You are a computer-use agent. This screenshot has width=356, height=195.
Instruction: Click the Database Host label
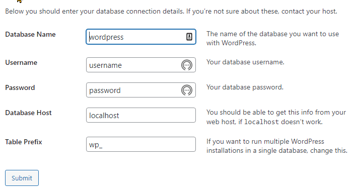point(28,113)
